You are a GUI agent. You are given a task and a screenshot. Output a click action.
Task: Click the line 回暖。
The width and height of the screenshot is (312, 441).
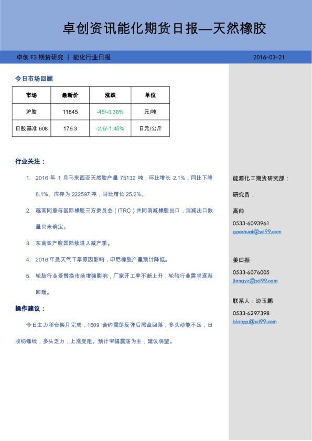pos(43,292)
